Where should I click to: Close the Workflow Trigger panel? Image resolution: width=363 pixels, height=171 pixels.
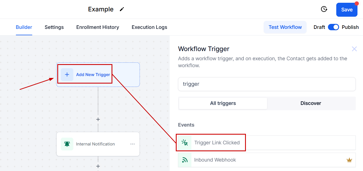[x=354, y=49]
